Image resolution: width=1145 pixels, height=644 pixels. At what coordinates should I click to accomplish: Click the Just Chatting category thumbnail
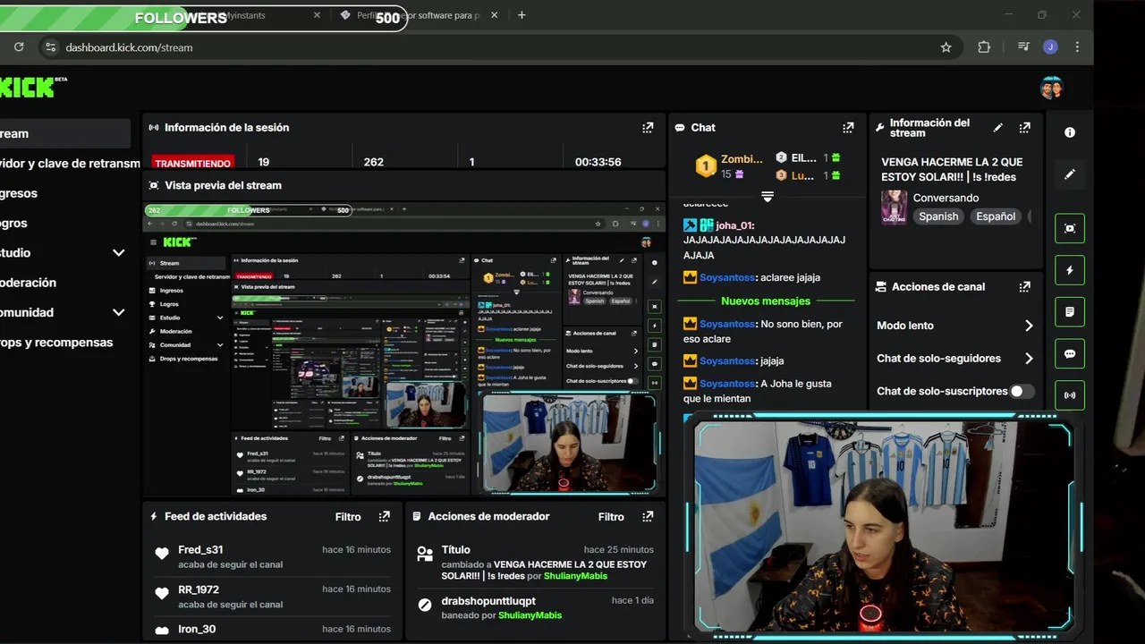tap(894, 207)
